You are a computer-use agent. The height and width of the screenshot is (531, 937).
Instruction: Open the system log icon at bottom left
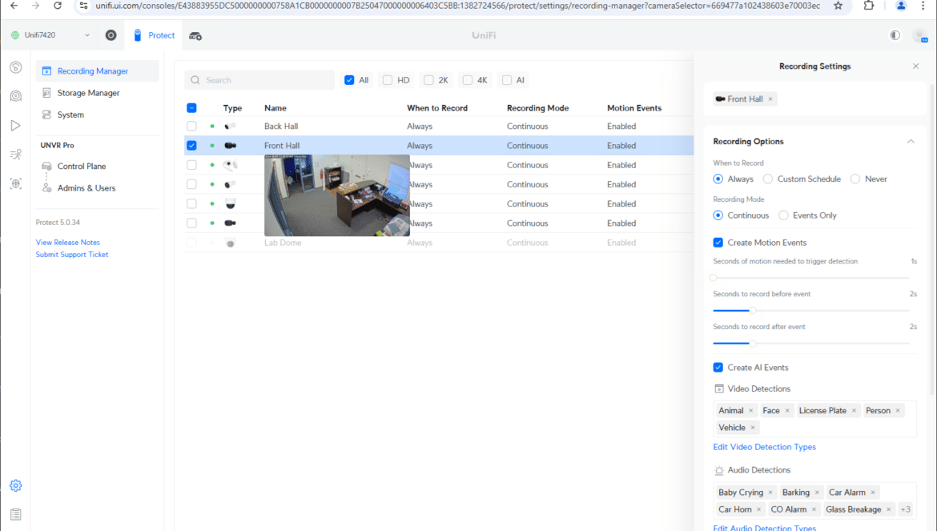tap(16, 514)
